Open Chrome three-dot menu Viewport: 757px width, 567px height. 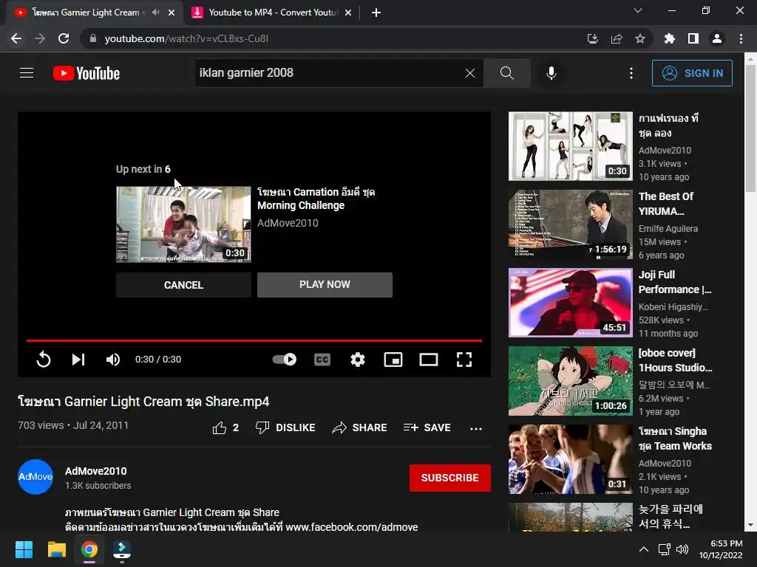click(741, 38)
